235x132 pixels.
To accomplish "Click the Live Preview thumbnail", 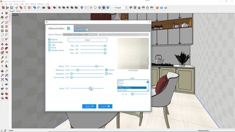I will click(133, 54).
